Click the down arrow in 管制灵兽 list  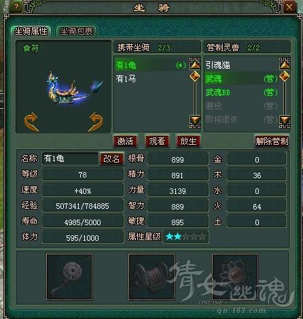(285, 121)
